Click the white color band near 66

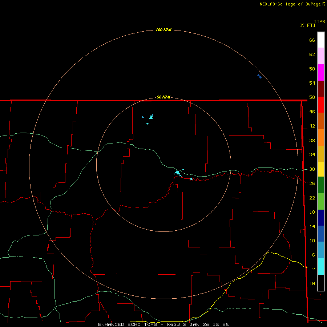pos(321,40)
